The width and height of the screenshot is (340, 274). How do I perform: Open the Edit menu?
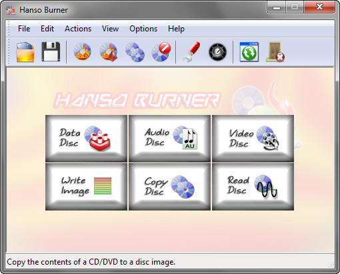coord(47,29)
